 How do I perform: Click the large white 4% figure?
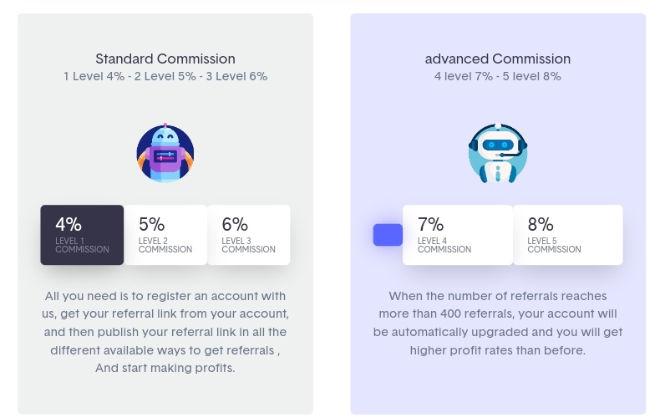click(x=69, y=224)
